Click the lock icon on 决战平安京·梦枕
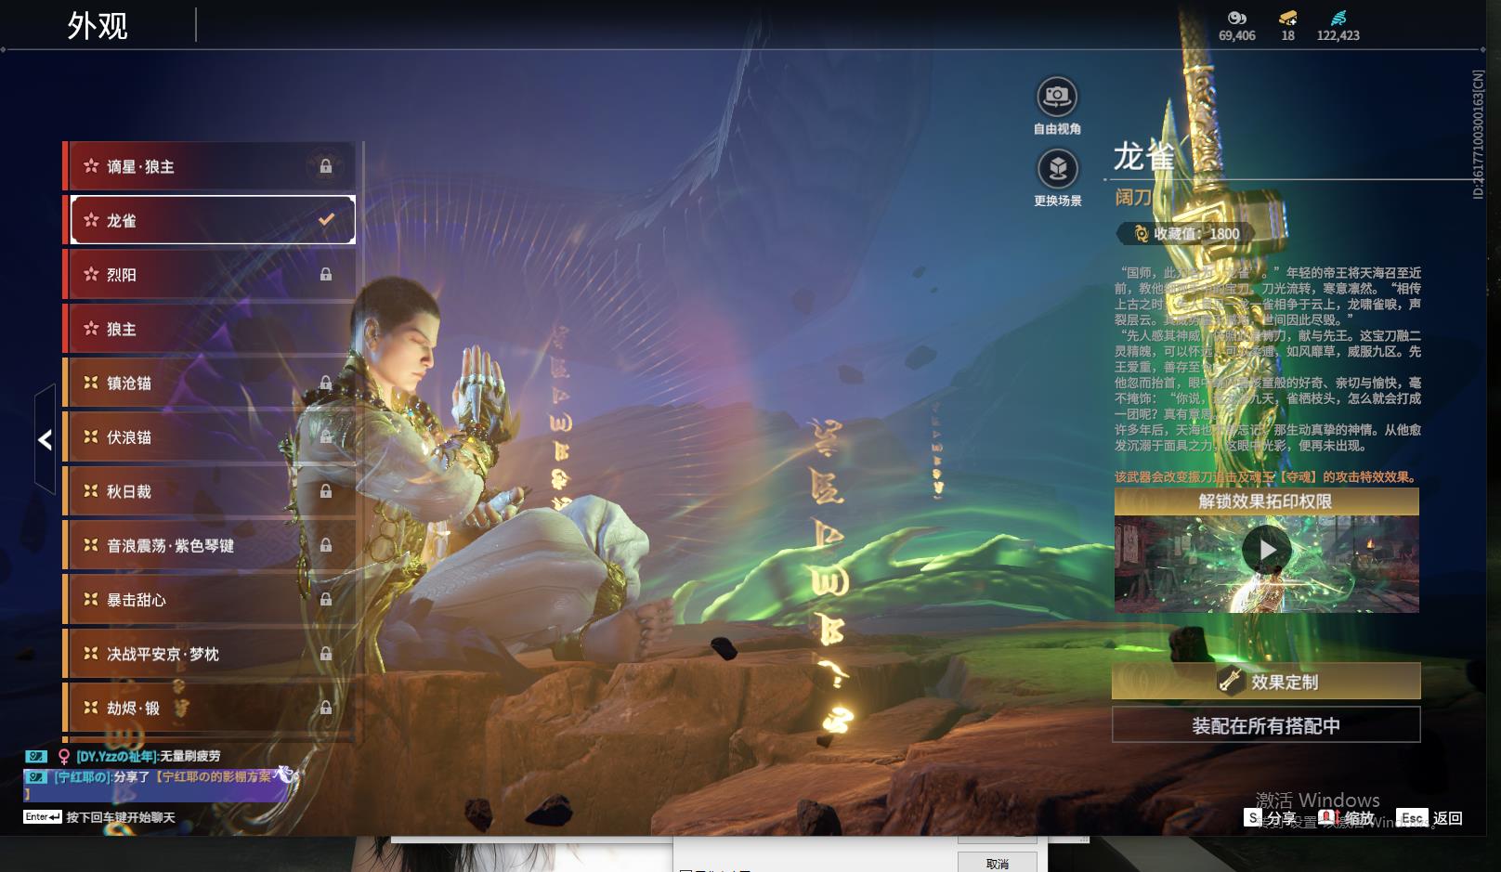This screenshot has height=872, width=1501. pyautogui.click(x=326, y=654)
